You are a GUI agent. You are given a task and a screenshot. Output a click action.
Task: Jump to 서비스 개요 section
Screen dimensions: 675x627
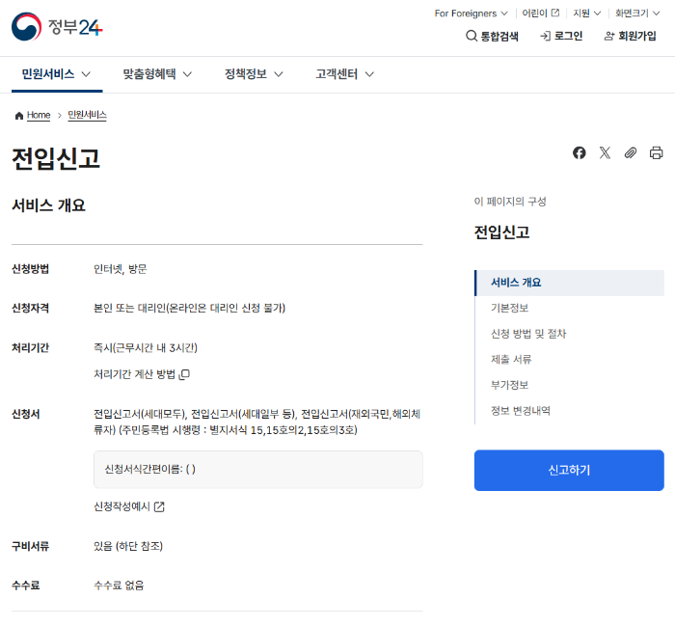[569, 283]
